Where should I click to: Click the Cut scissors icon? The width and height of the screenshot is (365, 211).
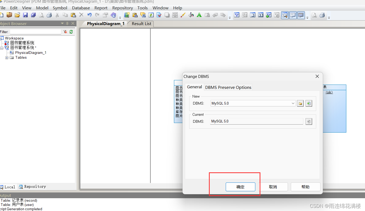pyautogui.click(x=57, y=15)
